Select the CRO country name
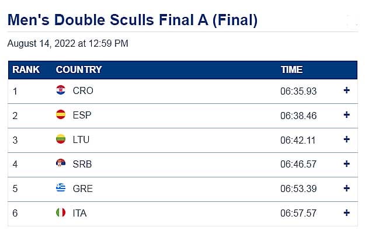 [83, 90]
